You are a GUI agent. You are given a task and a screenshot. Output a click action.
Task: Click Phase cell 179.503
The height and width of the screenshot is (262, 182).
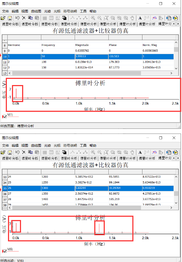(125, 62)
